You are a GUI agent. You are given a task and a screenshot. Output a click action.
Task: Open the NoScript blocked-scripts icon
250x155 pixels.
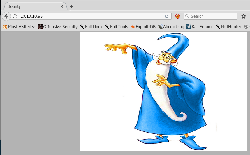tap(178, 17)
